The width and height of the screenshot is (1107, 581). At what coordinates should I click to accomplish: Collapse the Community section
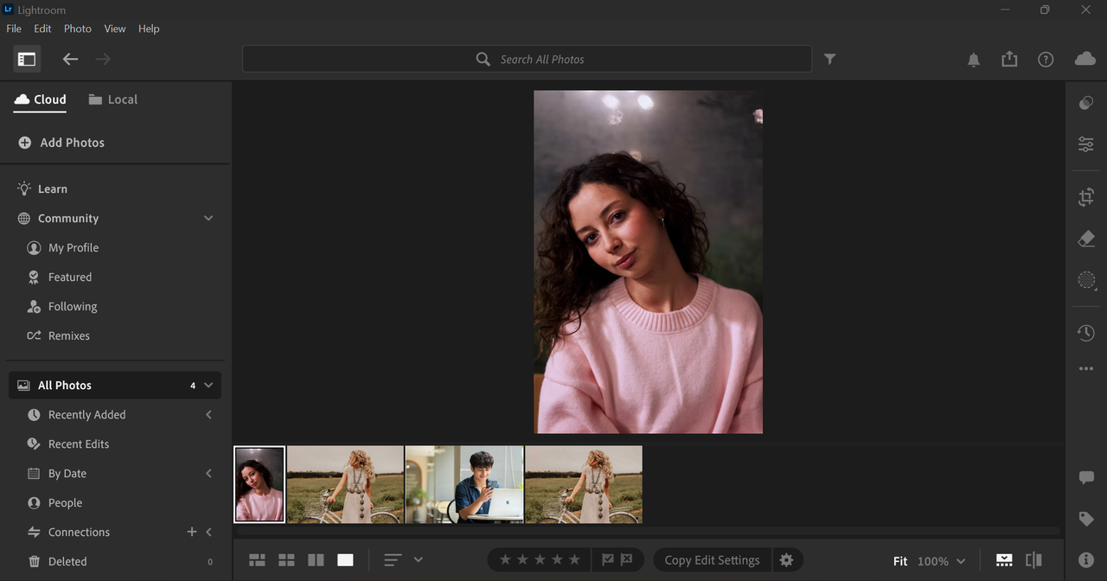pos(208,219)
